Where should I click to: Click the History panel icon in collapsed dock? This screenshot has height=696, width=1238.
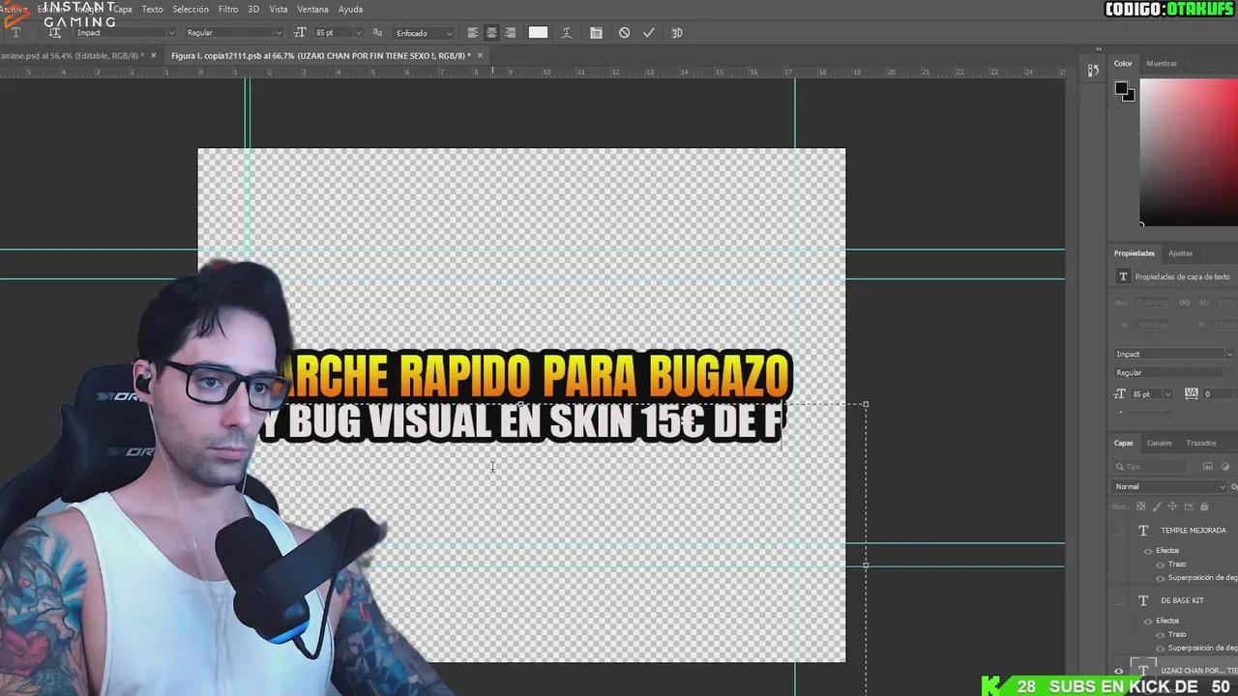pyautogui.click(x=1093, y=70)
